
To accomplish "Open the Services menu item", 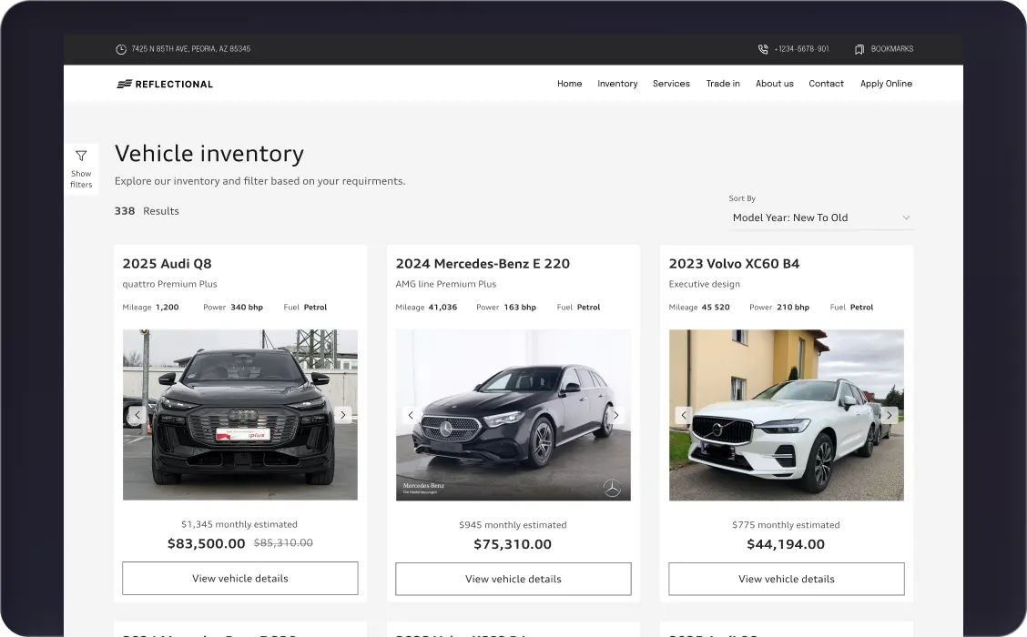I will tap(671, 84).
